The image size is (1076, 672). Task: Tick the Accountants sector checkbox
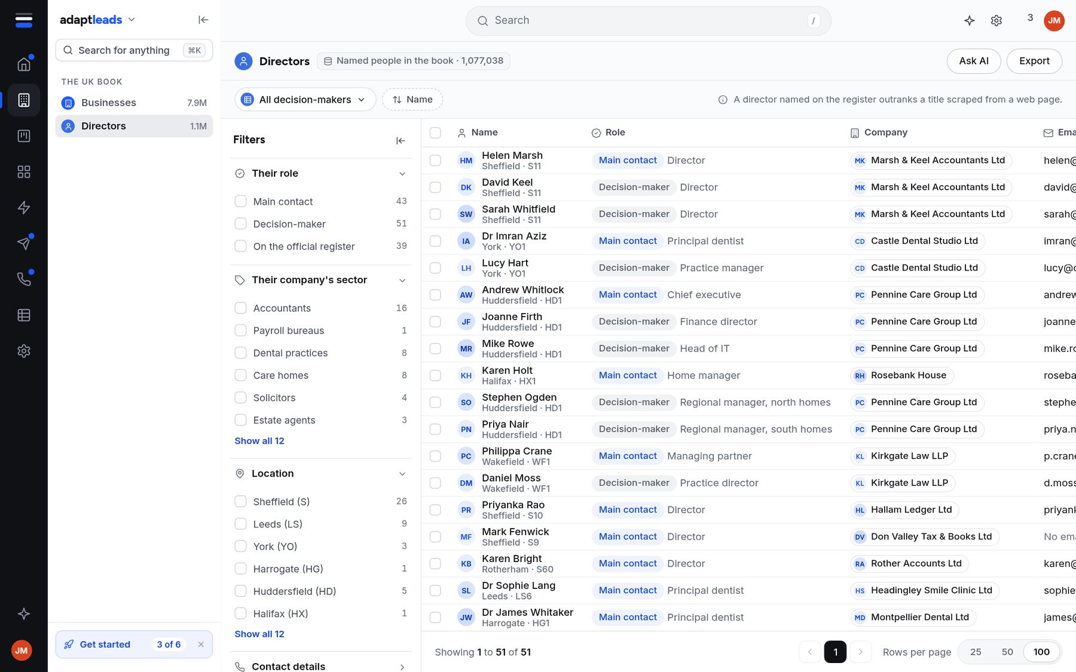point(240,308)
